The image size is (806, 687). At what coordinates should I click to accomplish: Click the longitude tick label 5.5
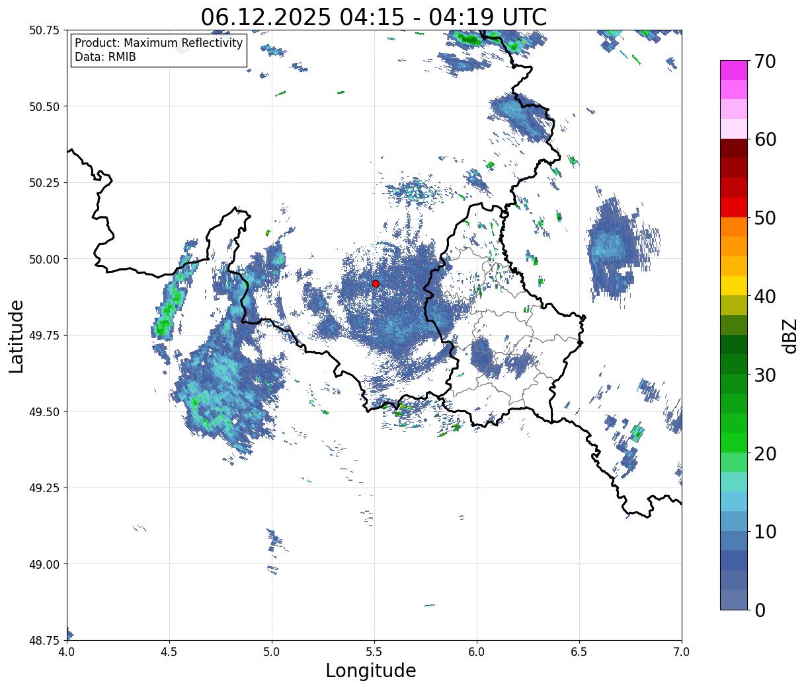coord(374,652)
